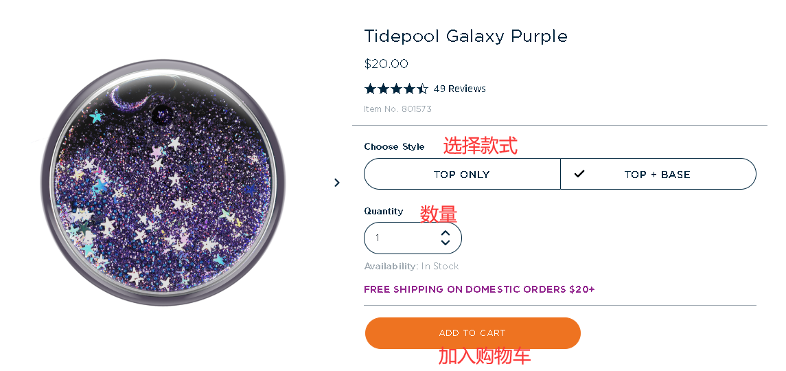
Task: Select the TOP + BASE style option
Action: click(x=657, y=175)
